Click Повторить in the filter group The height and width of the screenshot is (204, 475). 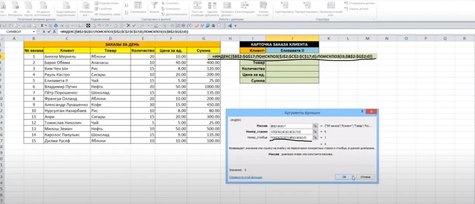click(171, 8)
